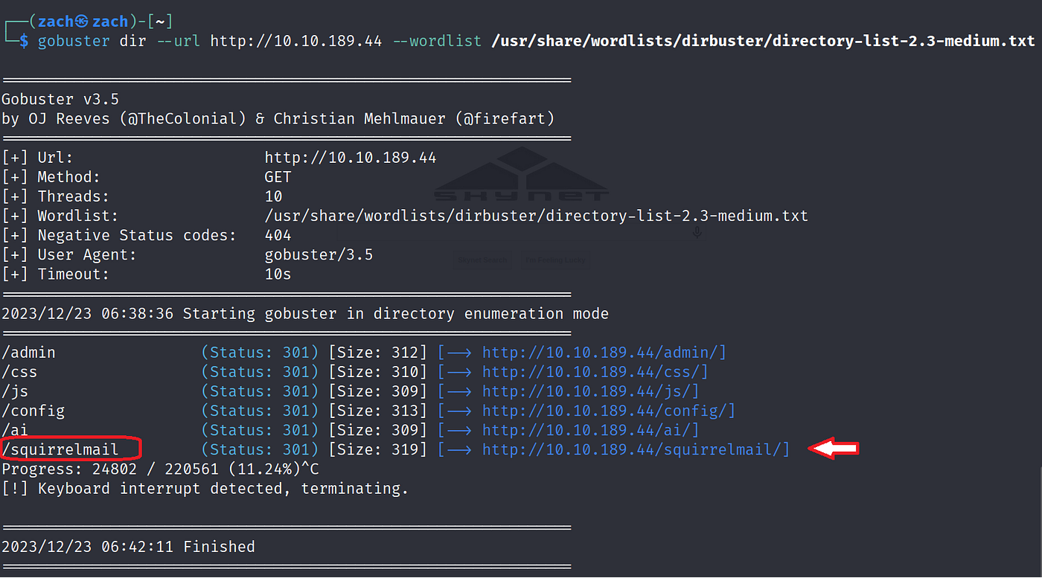Click the [Size: 319] value for /squirrelmail
The width and height of the screenshot is (1042, 578).
click(x=378, y=449)
